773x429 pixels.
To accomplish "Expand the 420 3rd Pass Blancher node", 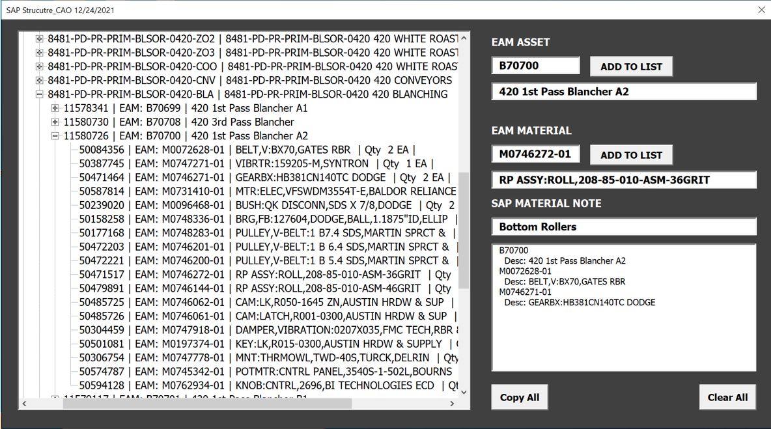I will 55,122.
